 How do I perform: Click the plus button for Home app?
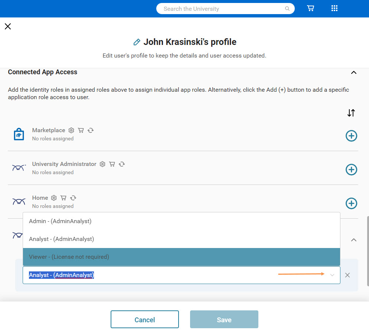tap(351, 203)
